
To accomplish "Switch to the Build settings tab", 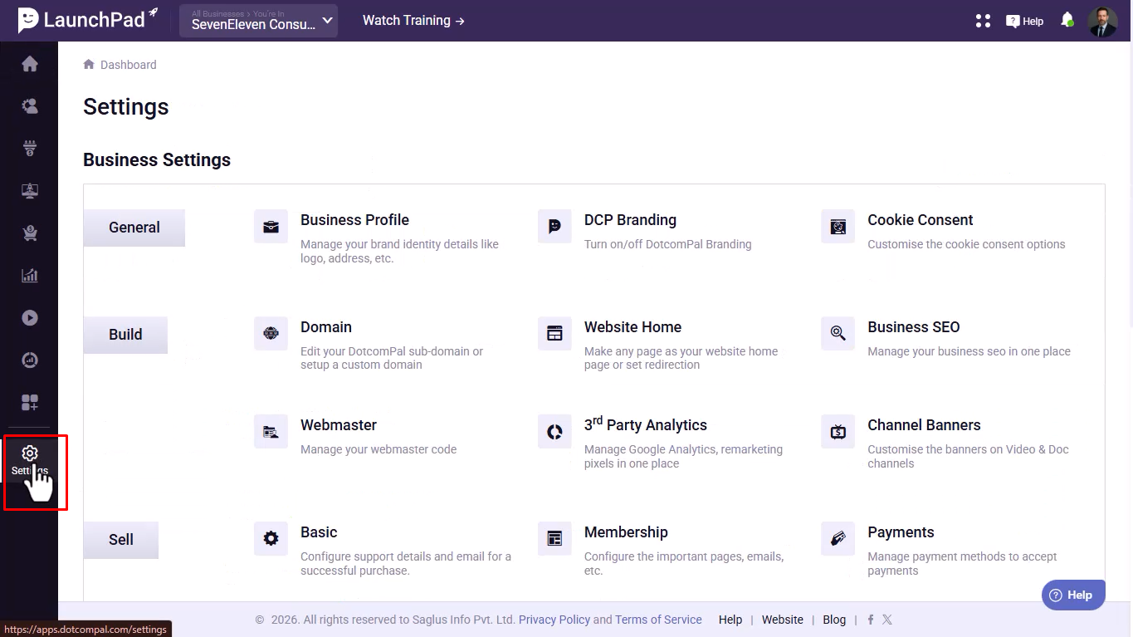I will pos(125,335).
